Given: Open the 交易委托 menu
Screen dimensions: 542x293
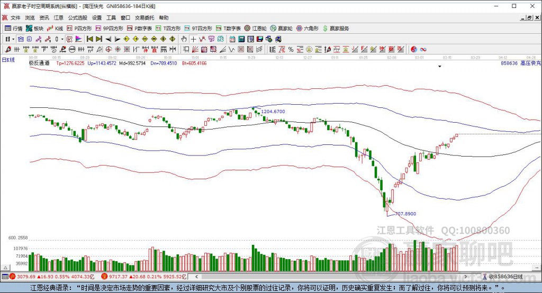Looking at the screenshot, I should point(144,17).
